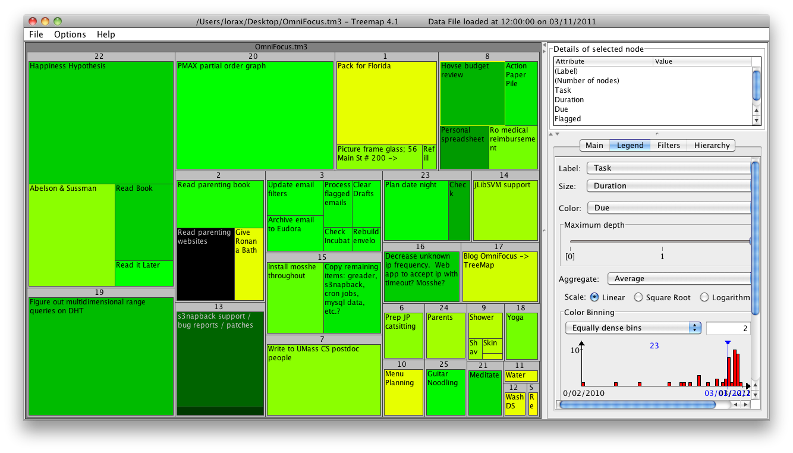This screenshot has width=793, height=453.
Task: Select the Abelson & Sussman cell
Action: (x=71, y=235)
